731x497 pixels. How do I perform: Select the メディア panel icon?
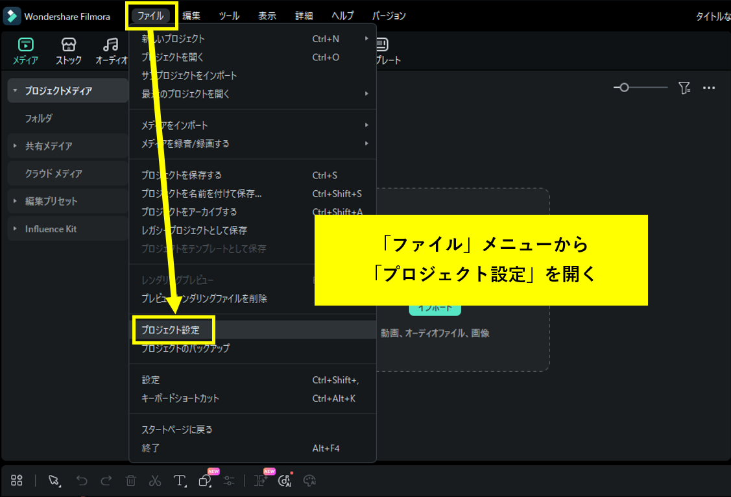(x=26, y=51)
